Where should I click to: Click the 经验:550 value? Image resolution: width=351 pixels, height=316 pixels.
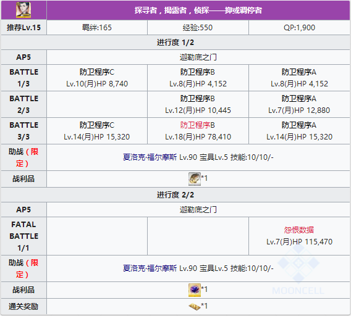pyautogui.click(x=198, y=28)
